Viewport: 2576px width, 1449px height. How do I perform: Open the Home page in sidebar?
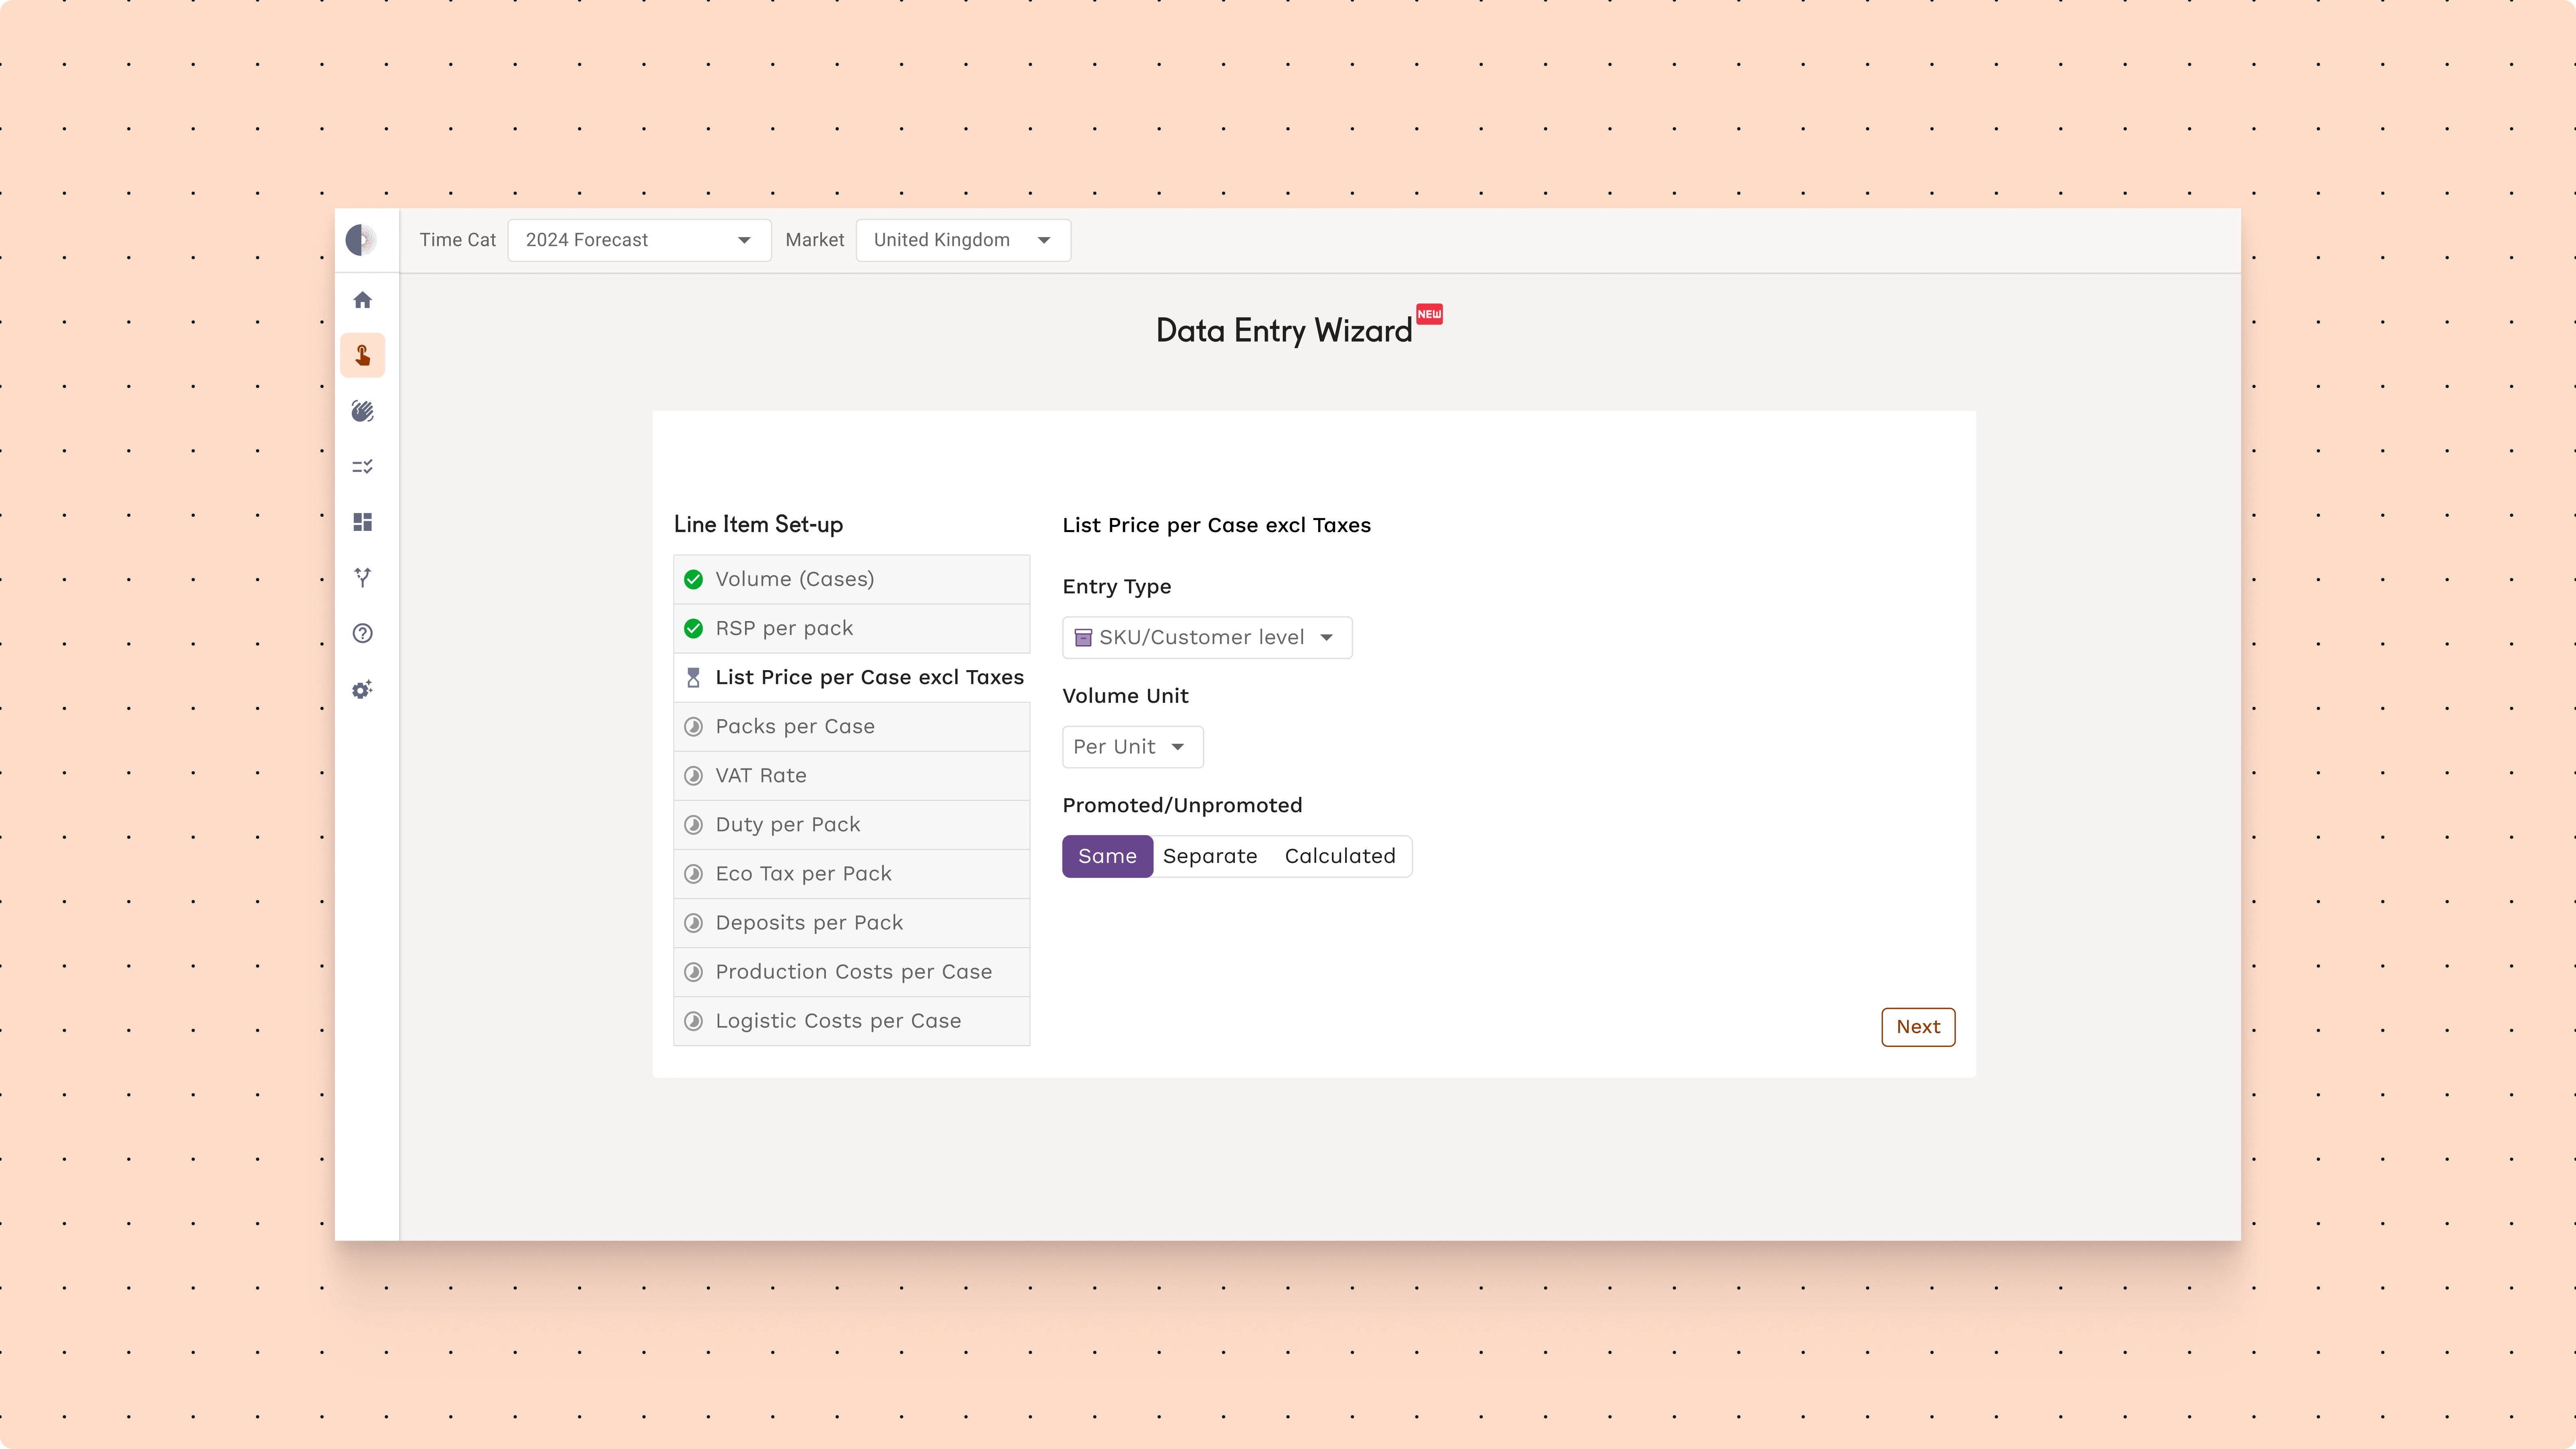pos(362,299)
